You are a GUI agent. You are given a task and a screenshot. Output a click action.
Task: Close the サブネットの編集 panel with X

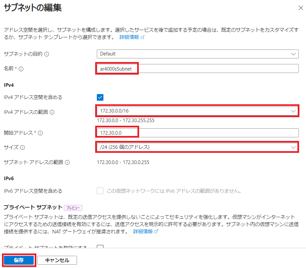(x=300, y=8)
